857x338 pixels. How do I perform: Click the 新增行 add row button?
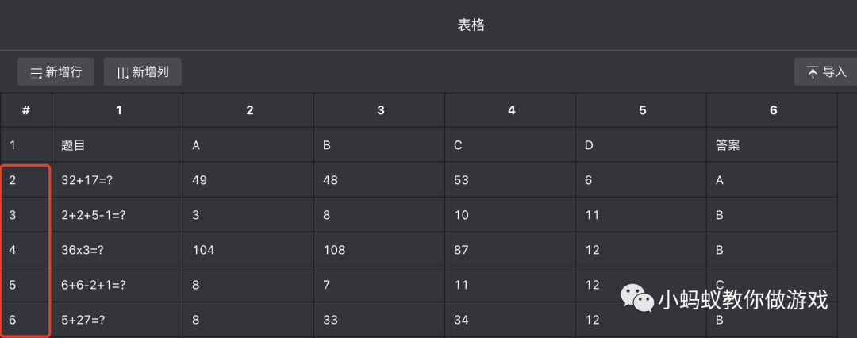pyautogui.click(x=56, y=72)
